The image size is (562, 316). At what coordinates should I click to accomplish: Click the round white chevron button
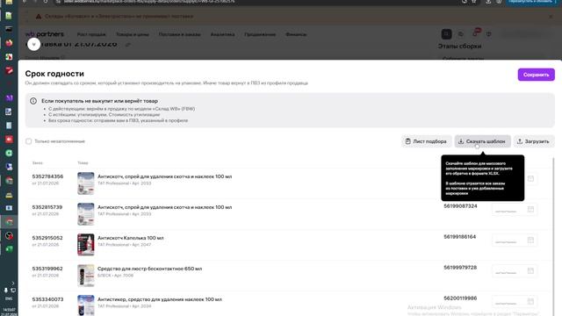tap(33, 45)
